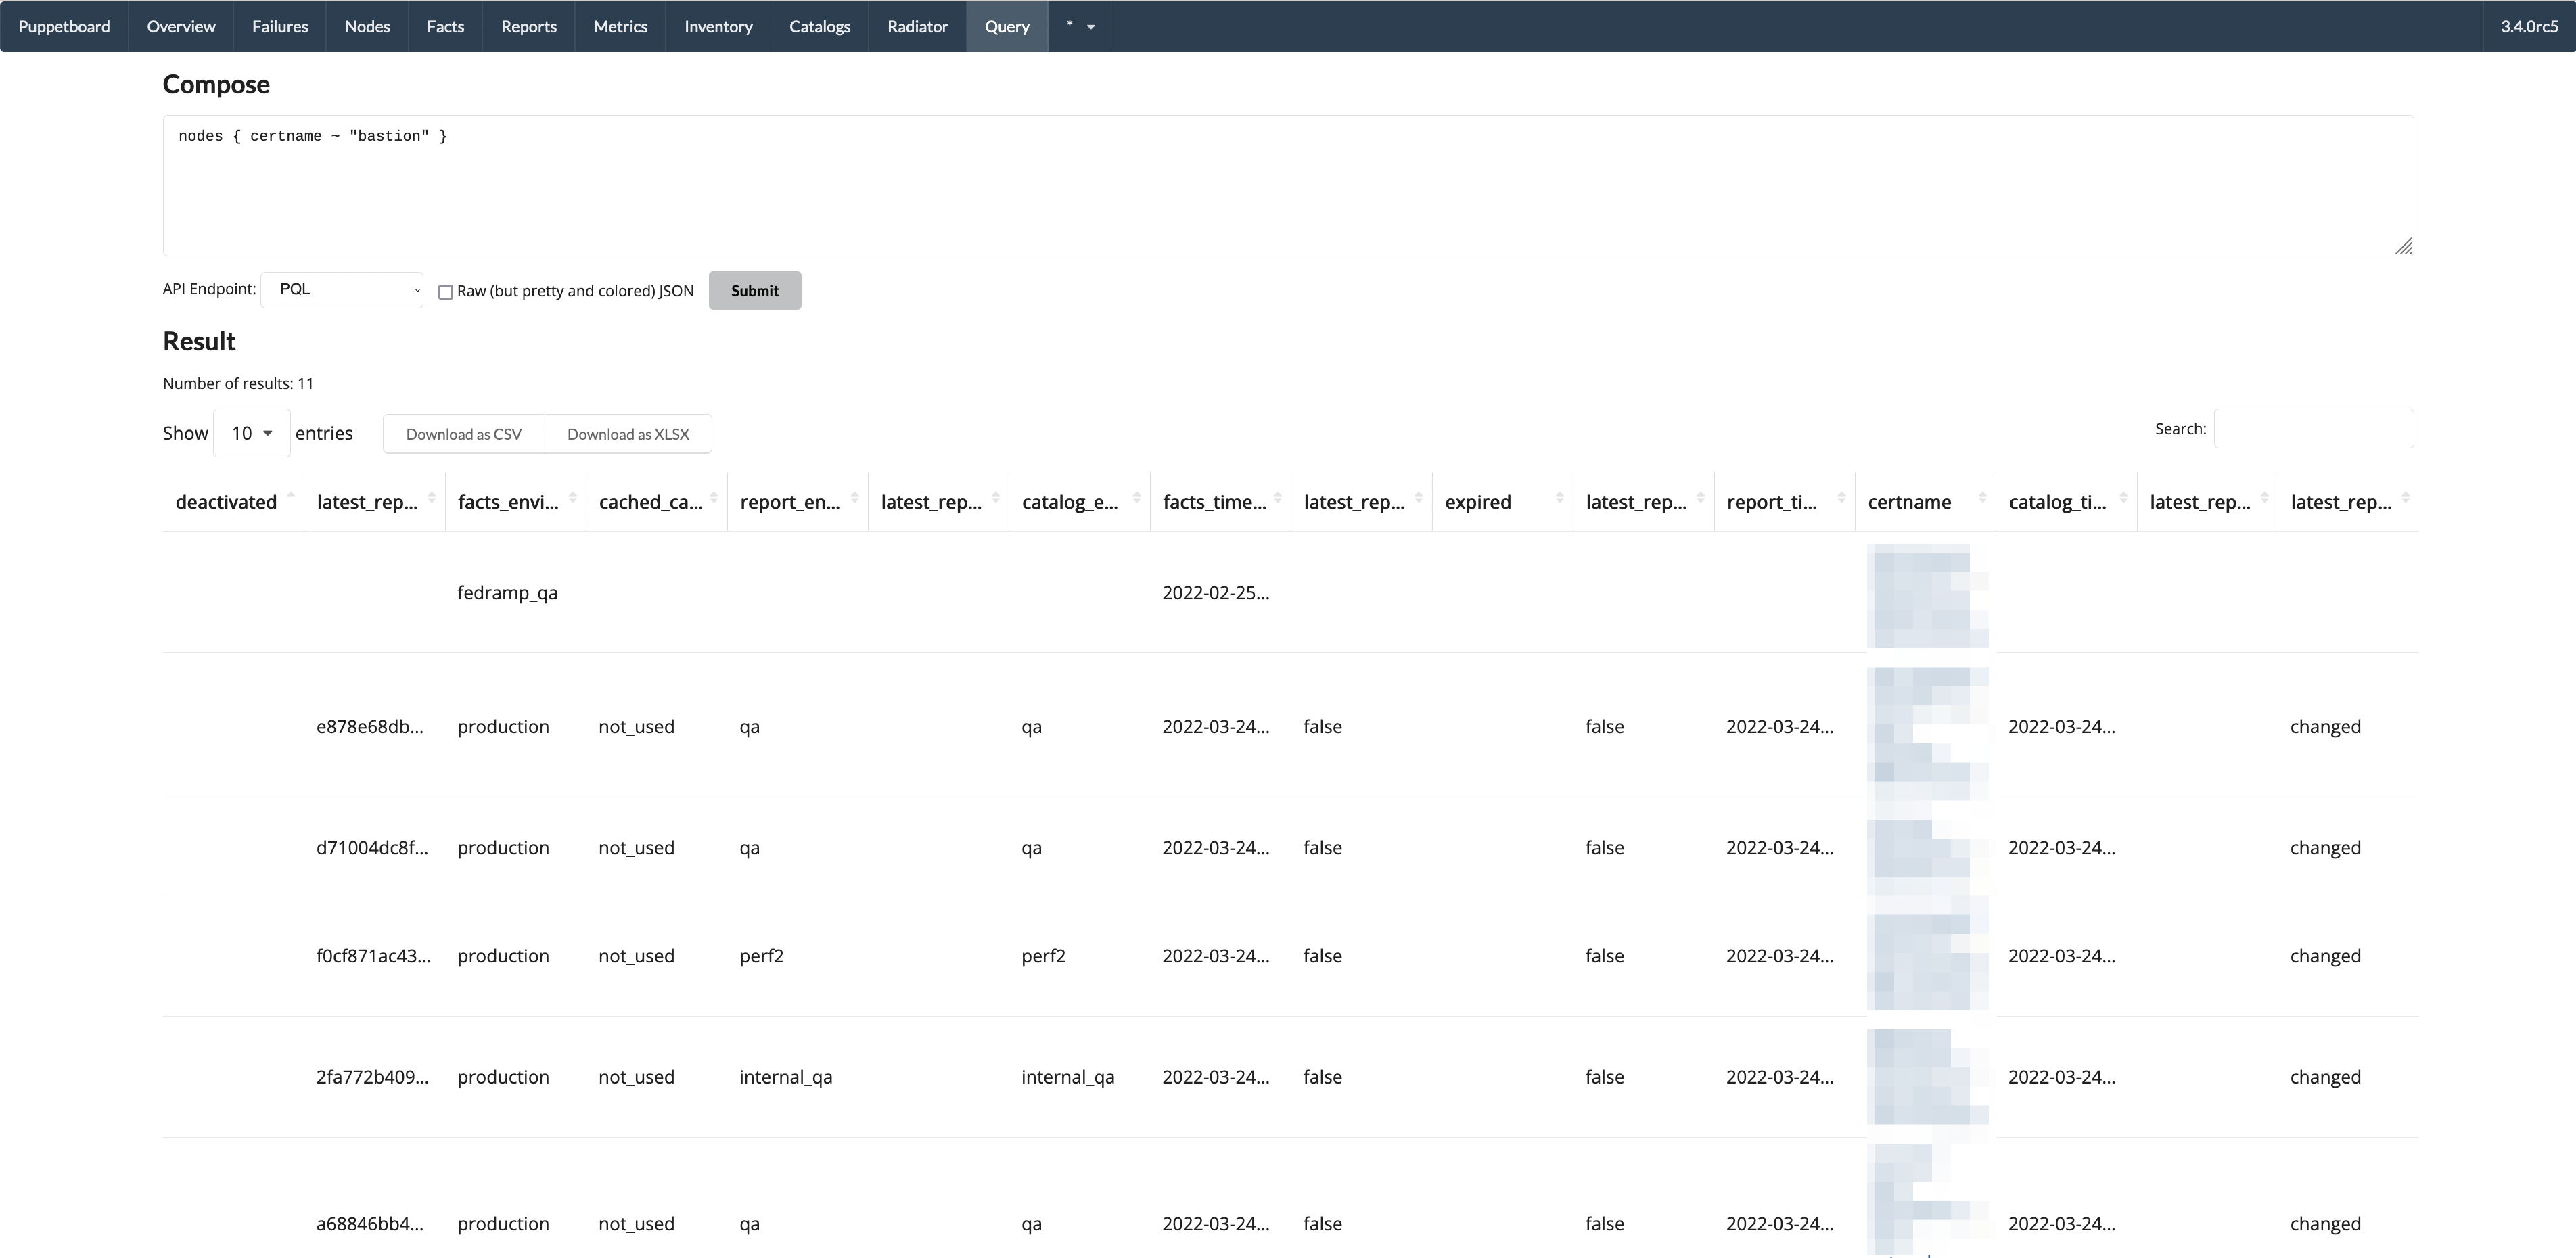The image size is (2576, 1258).
Task: Expand the asterisk environment dropdown in navbar
Action: pyautogui.click(x=1080, y=26)
